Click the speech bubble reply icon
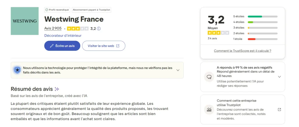Image resolution: width=299 pixels, height=127 pixels. tap(209, 77)
